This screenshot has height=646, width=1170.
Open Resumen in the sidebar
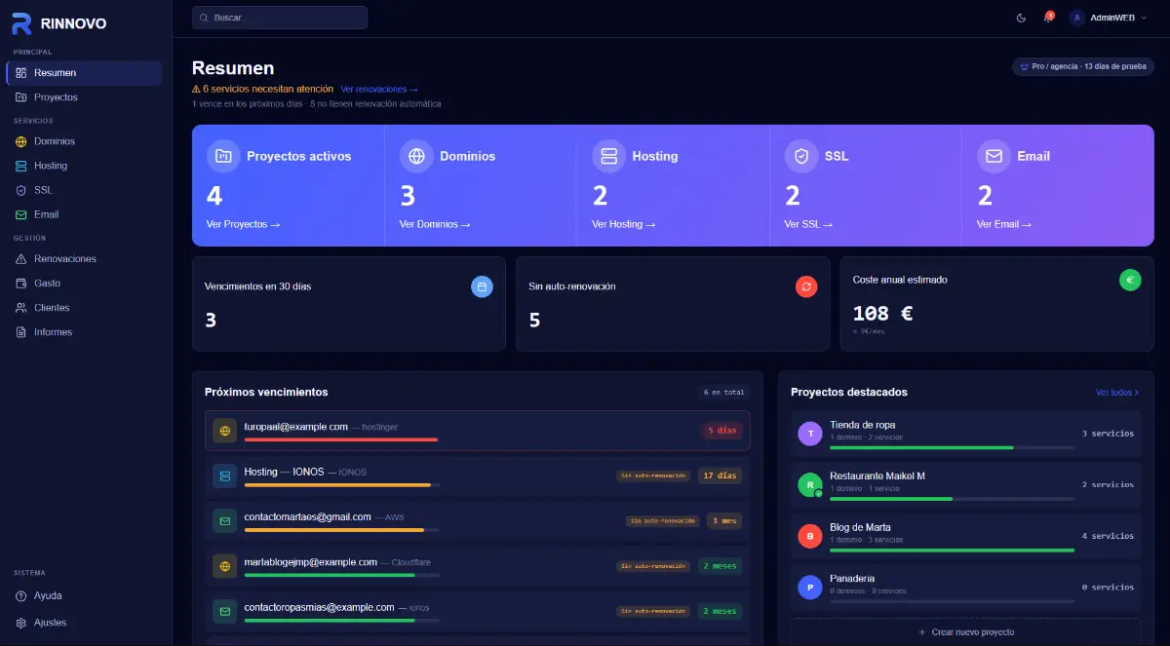(84, 72)
